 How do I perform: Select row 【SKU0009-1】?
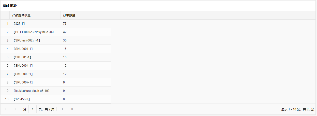pos(56,74)
